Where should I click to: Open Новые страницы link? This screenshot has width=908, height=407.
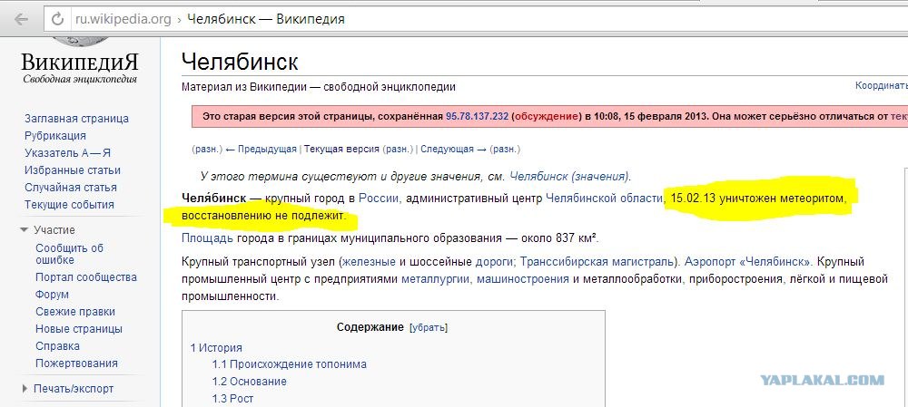[x=79, y=329]
